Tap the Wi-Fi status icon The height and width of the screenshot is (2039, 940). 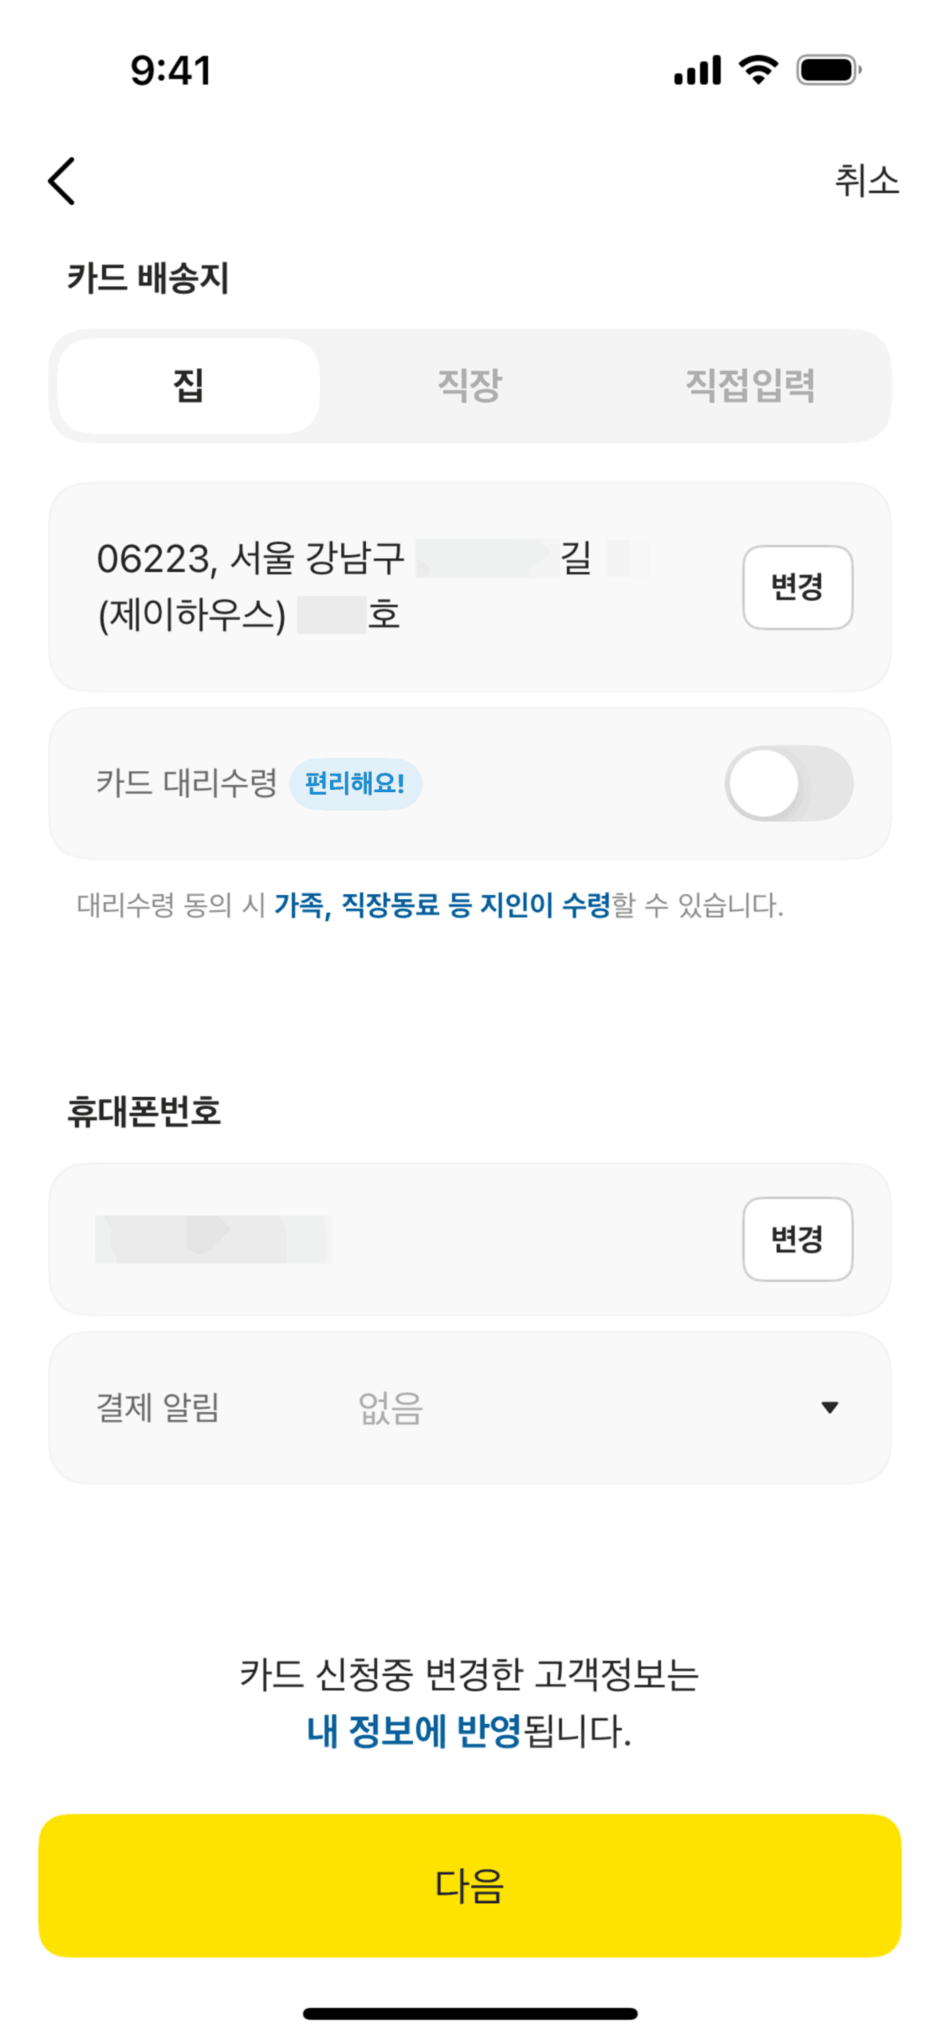click(x=758, y=70)
